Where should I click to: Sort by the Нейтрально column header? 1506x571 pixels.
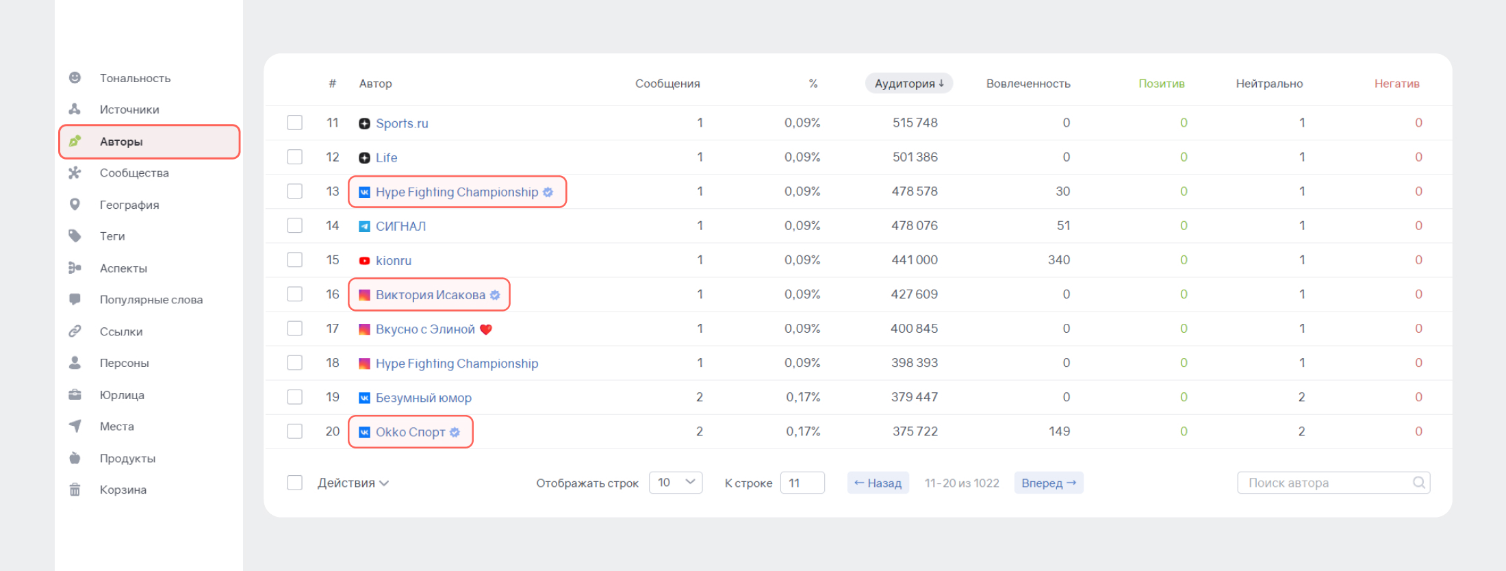1269,84
